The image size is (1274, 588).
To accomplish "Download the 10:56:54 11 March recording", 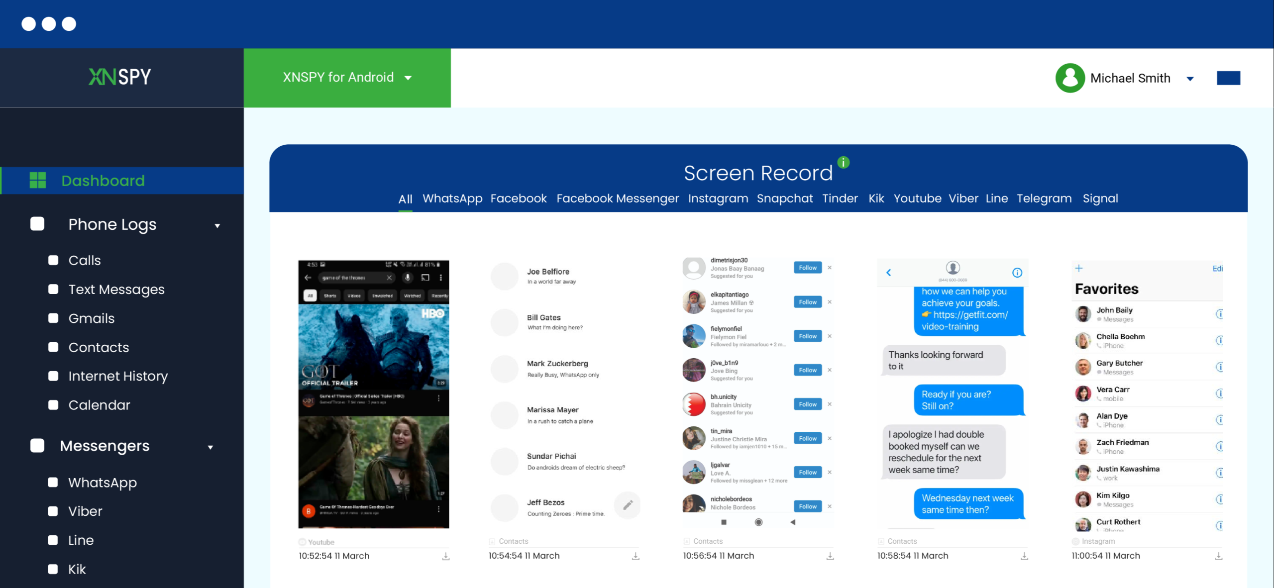I will pyautogui.click(x=830, y=556).
